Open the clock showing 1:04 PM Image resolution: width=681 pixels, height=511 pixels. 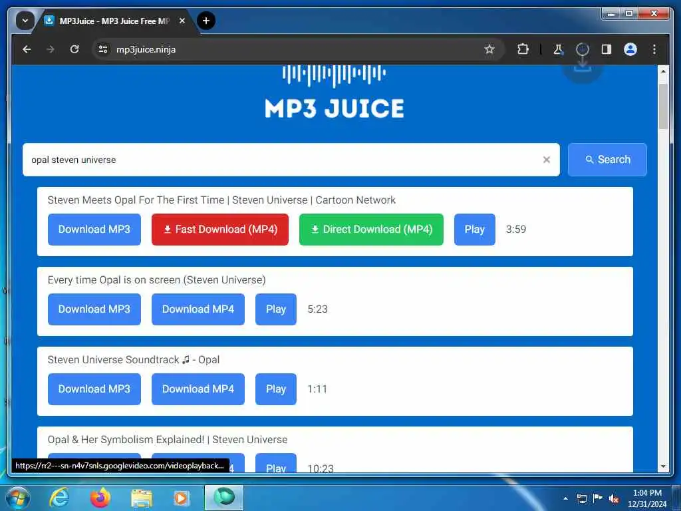tap(647, 498)
